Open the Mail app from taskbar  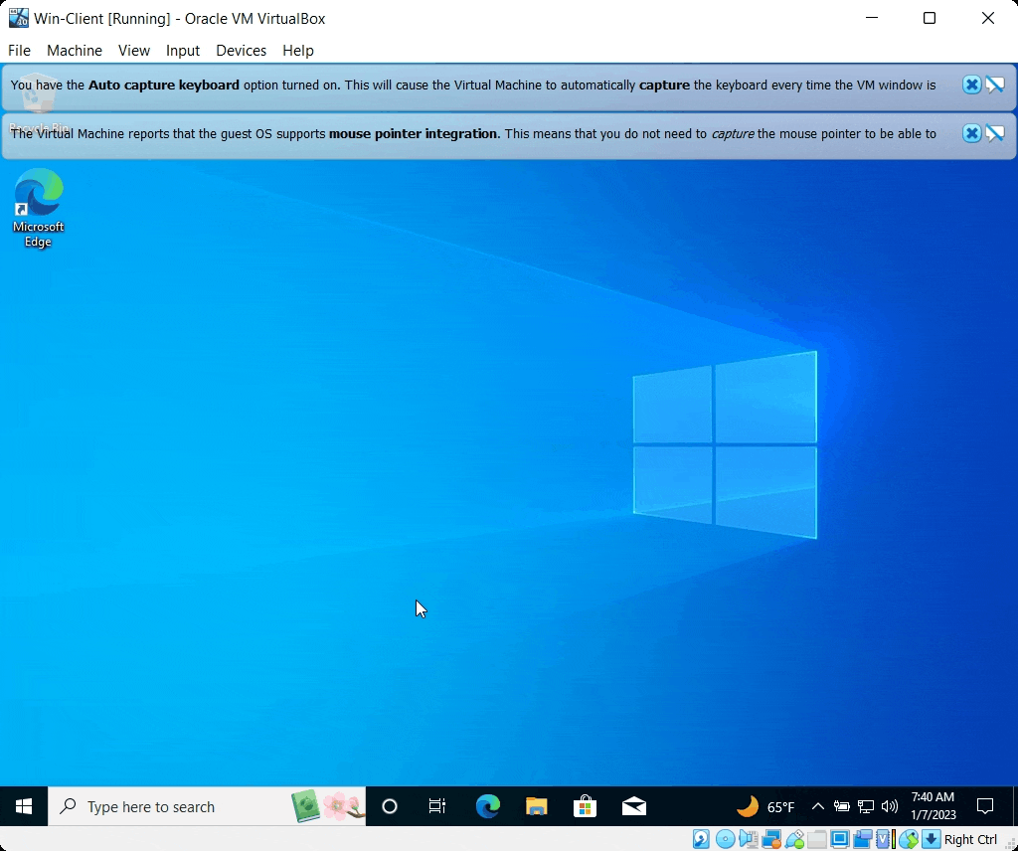(x=633, y=806)
